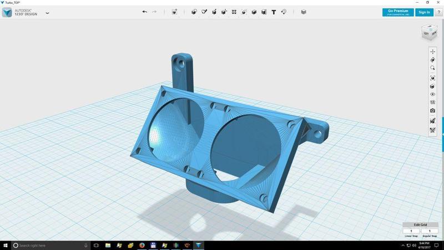Toggle the last navigation bar snap icon
This screenshot has height=250, width=444.
[x=432, y=130]
